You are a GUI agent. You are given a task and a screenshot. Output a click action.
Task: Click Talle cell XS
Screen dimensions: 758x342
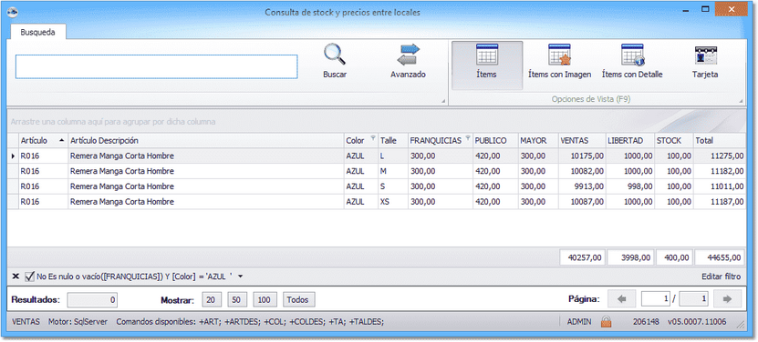(x=393, y=202)
